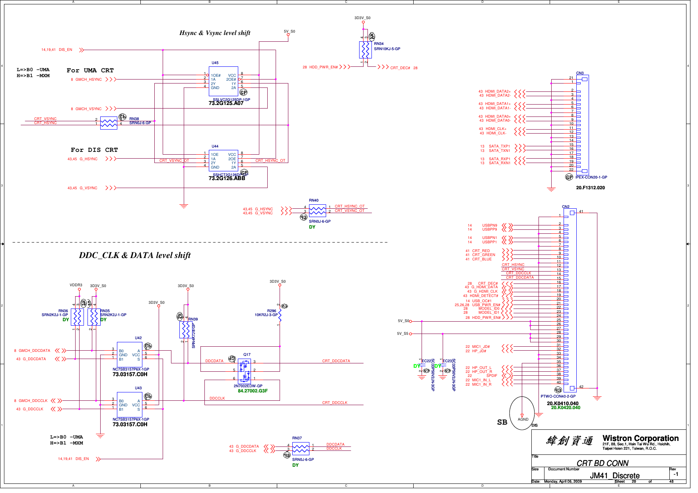Click the AGND circle symbol
This screenshot has width=698, height=493.
(x=522, y=413)
